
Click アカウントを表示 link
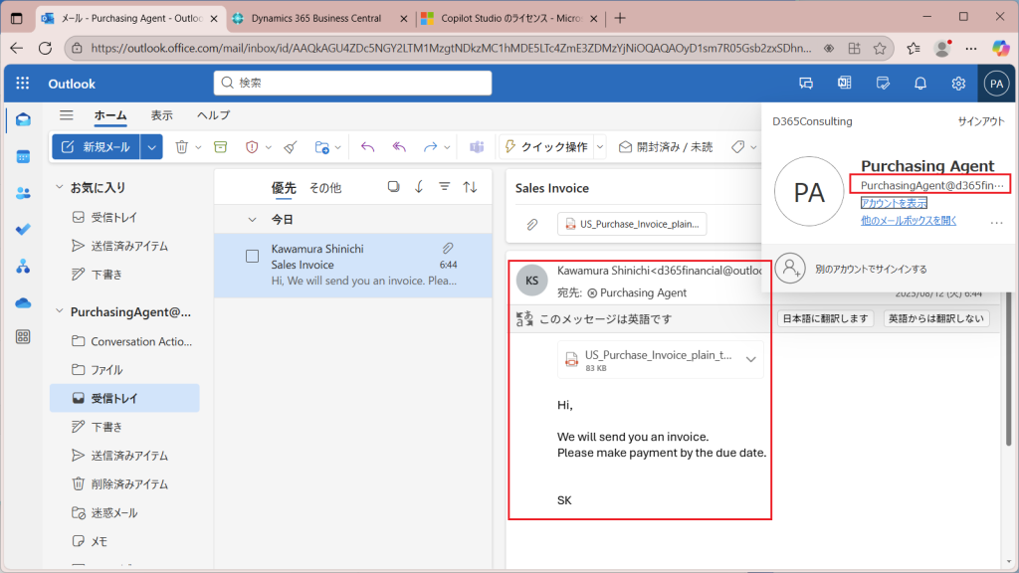(x=894, y=203)
